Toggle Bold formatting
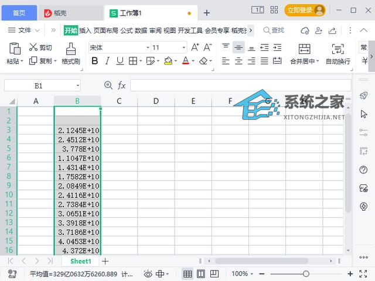This screenshot has width=375, height=281. click(x=94, y=61)
